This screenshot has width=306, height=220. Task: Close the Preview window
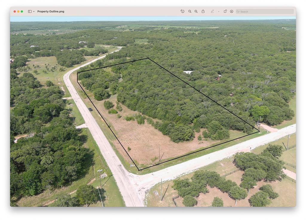(14, 11)
